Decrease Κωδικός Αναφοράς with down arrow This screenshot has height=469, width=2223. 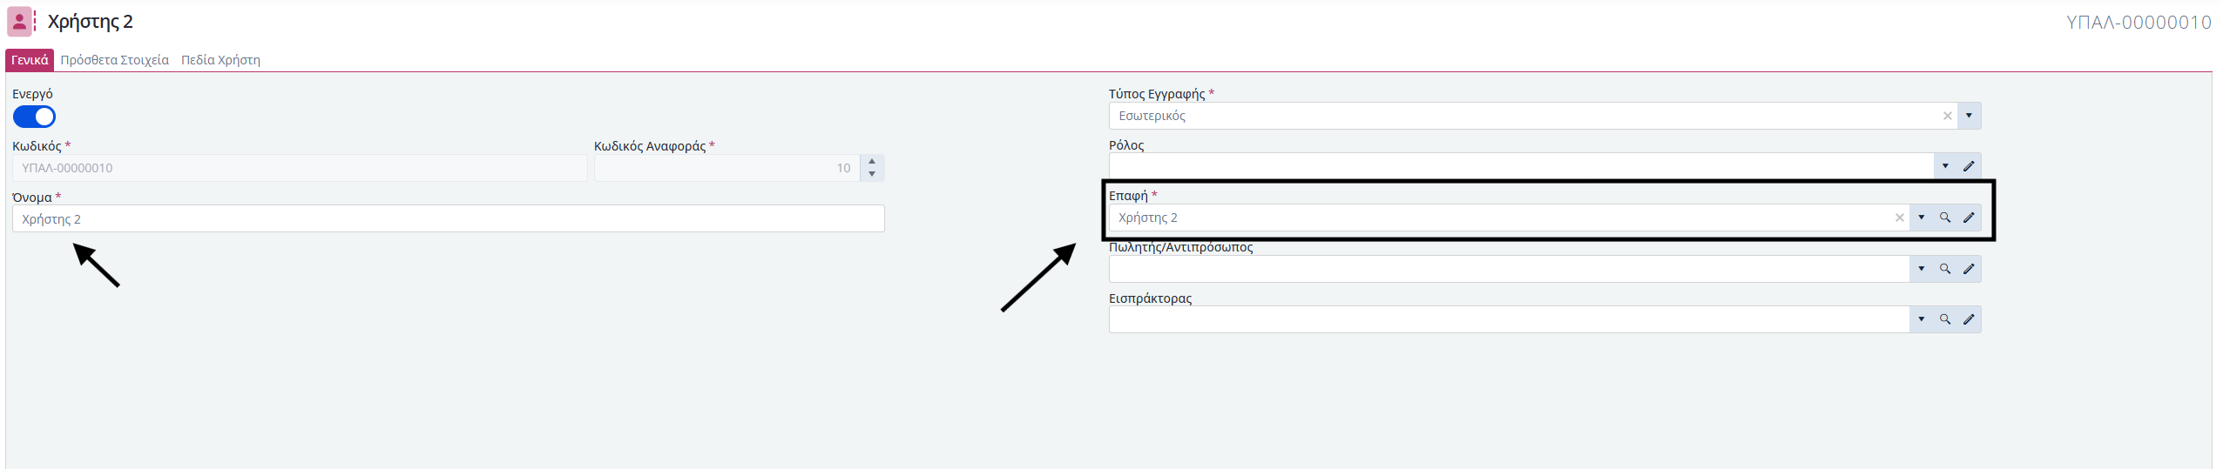(x=872, y=174)
